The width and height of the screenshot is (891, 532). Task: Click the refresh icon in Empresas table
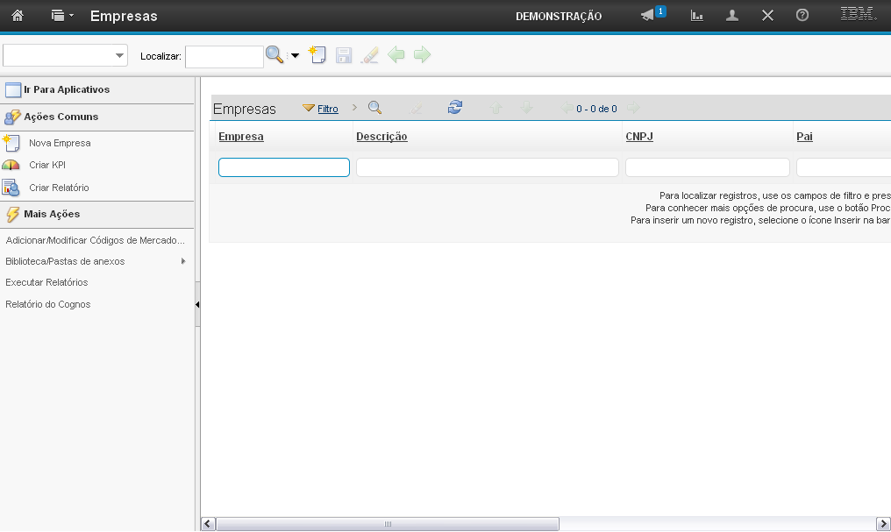454,108
